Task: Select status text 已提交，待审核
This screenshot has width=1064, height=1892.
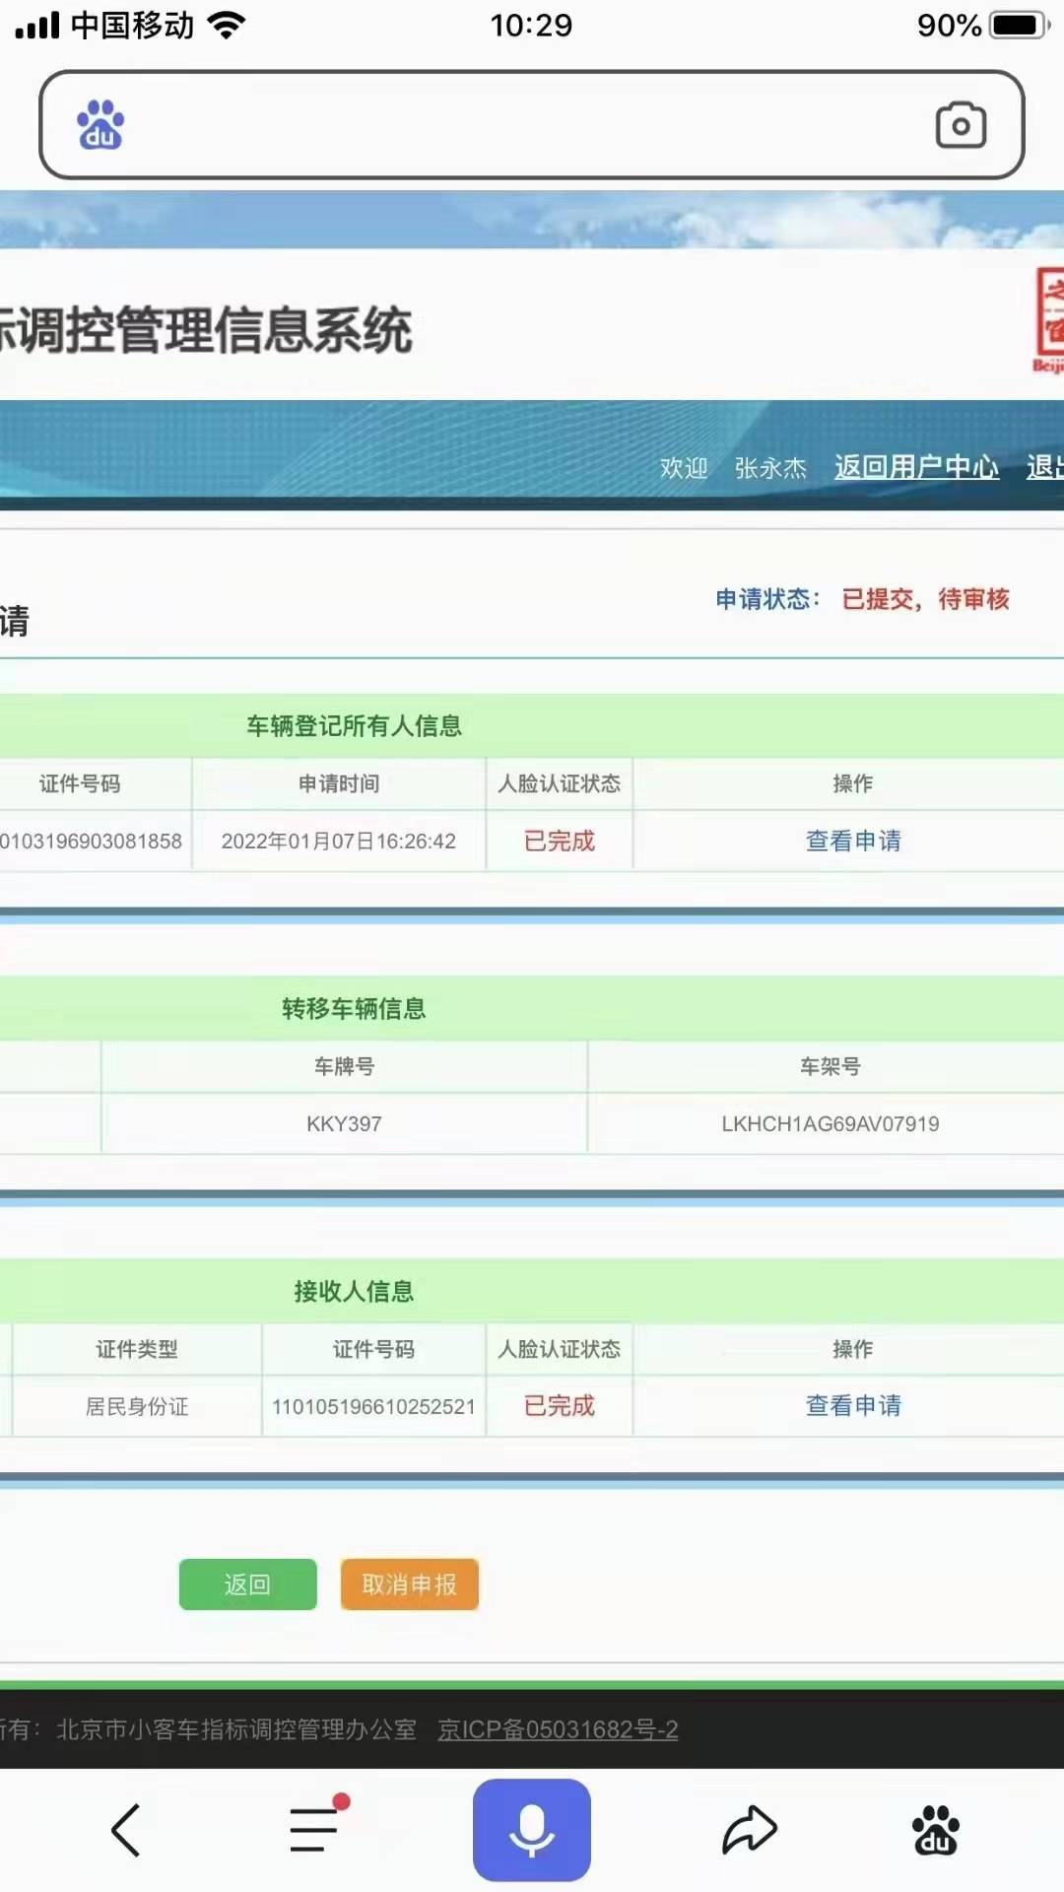Action: point(926,599)
